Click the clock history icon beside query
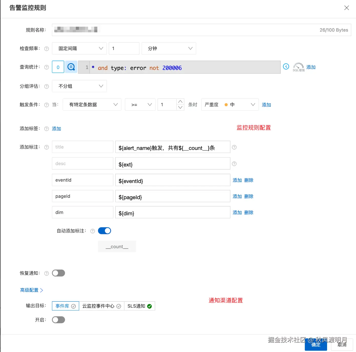This screenshot has height=352, width=356. (x=286, y=67)
